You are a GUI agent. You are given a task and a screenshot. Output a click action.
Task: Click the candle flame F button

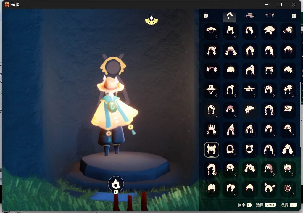[x=116, y=185]
